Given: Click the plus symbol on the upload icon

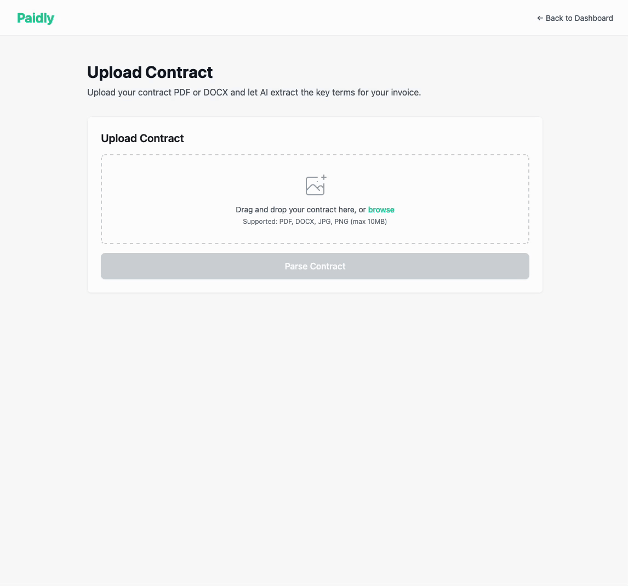Looking at the screenshot, I should tap(323, 178).
